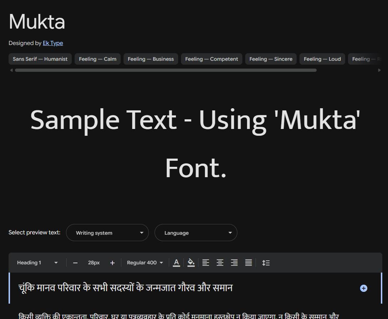Screen dimensions: 388x319
Task: Select the Feeling — Sincere tag
Action: 271,59
